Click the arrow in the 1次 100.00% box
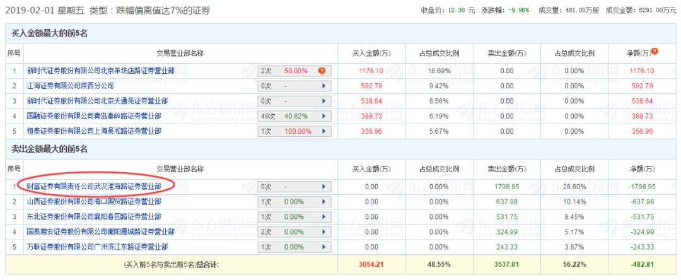The width and height of the screenshot is (681, 280). tap(325, 131)
